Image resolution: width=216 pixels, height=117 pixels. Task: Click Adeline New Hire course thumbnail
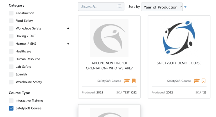click(x=109, y=38)
